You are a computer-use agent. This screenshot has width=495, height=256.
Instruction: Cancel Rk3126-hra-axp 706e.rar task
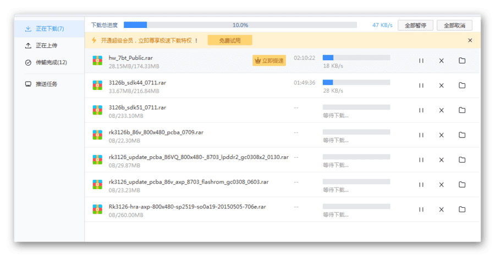(441, 209)
